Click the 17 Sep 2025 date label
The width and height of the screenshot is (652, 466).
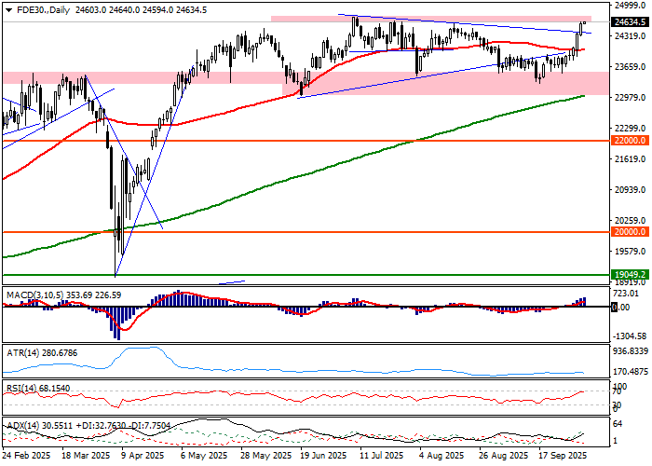(560, 458)
